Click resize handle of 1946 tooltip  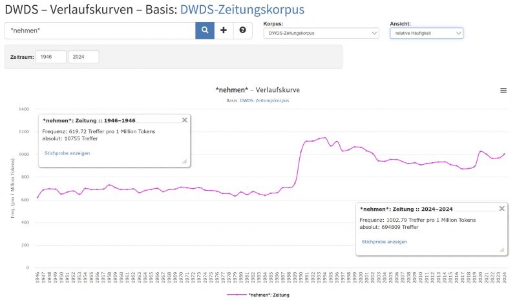coord(184,161)
